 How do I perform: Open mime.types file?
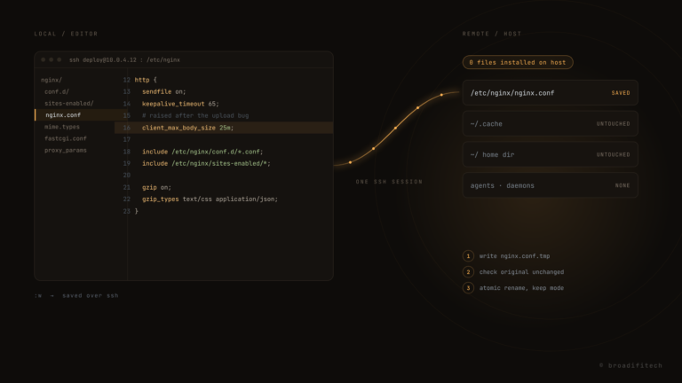[x=62, y=127]
